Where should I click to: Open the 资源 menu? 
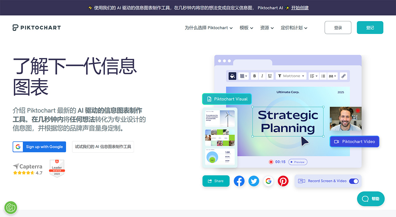pos(267,28)
